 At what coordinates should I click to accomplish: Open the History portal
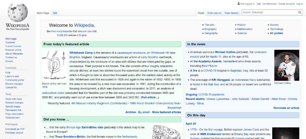pos(241,25)
